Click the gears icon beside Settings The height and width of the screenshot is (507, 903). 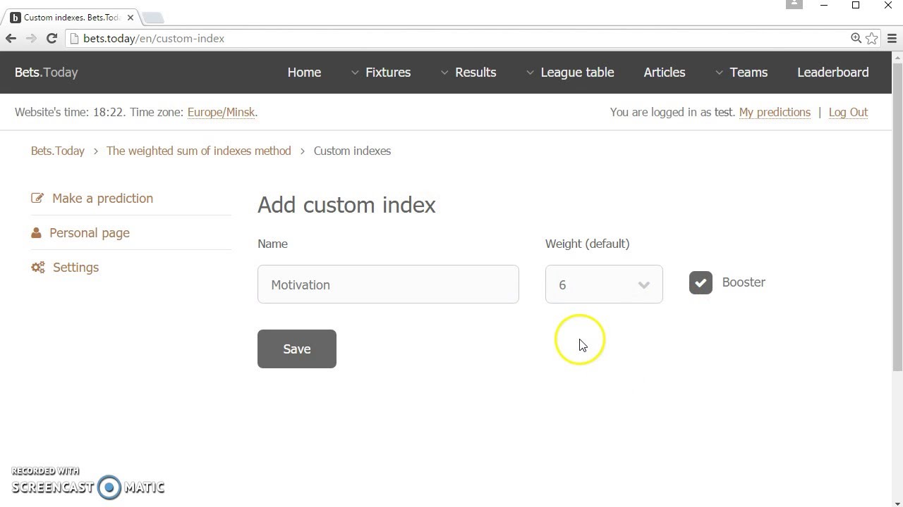pos(38,268)
